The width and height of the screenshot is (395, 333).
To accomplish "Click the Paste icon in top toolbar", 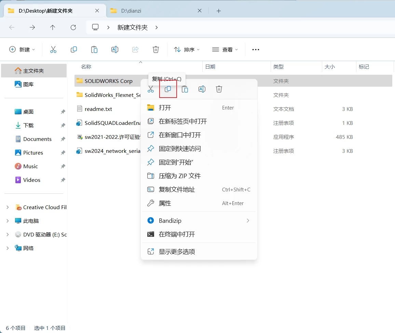I will click(x=94, y=49).
